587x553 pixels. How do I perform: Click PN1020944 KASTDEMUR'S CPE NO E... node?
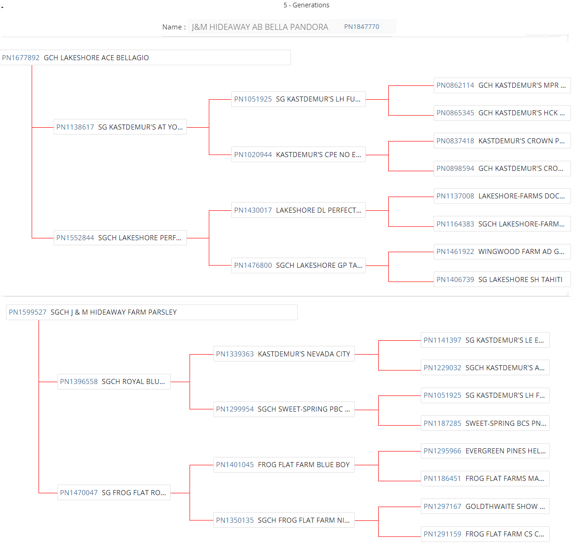pos(298,155)
